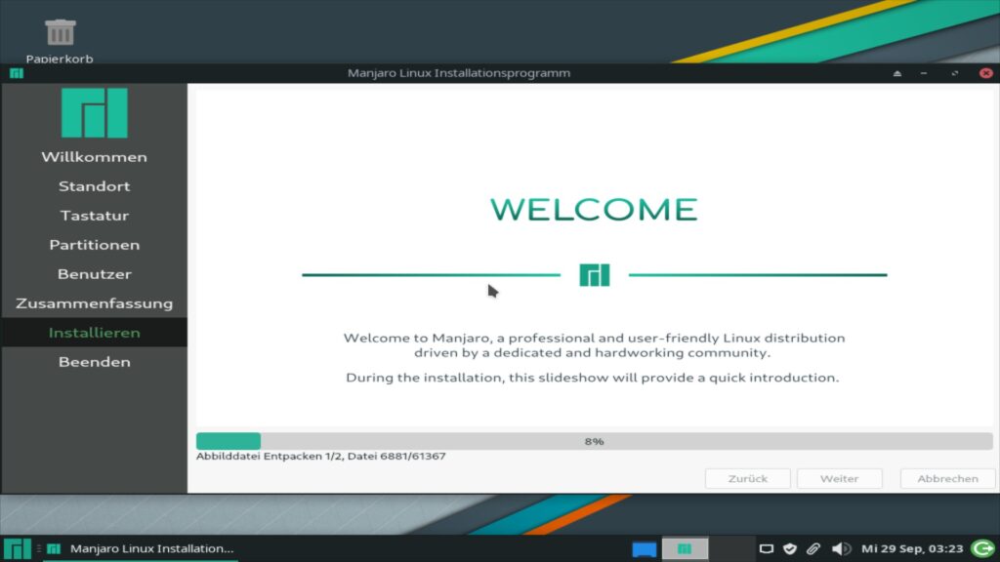Click the WELCOME slideshow heading
Image resolution: width=1000 pixels, height=562 pixels.
595,210
